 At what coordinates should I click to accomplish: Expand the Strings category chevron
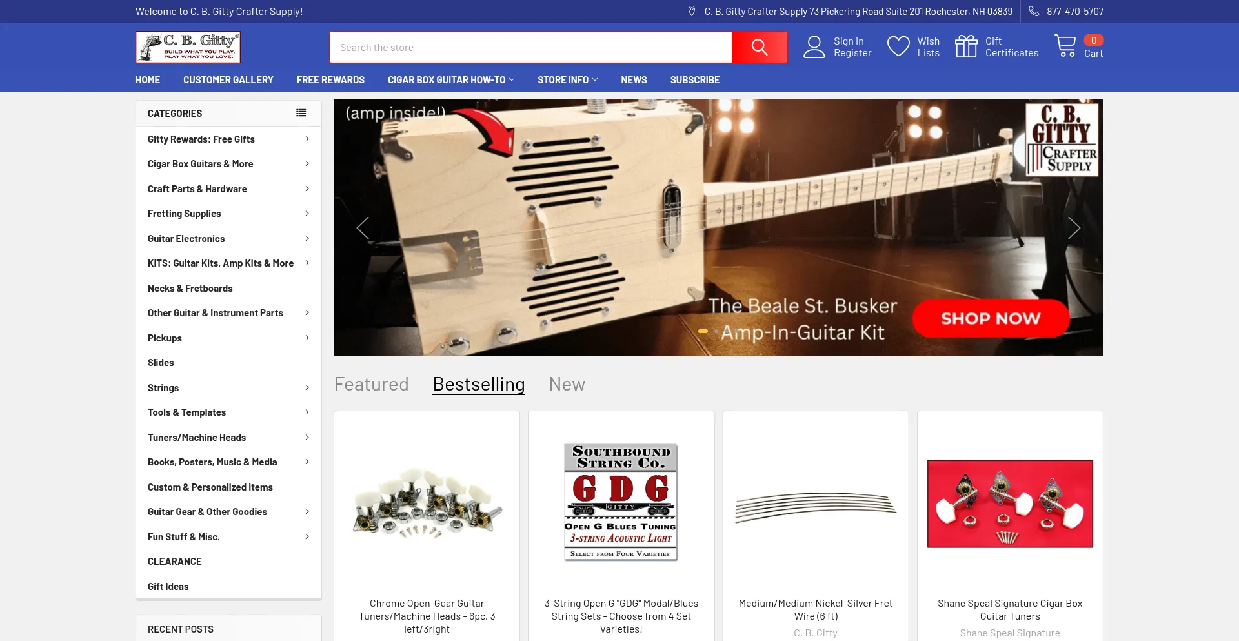coord(307,387)
